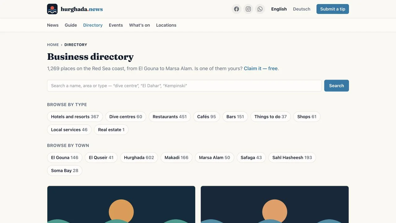Open the WhatsApp social icon

coord(260,9)
